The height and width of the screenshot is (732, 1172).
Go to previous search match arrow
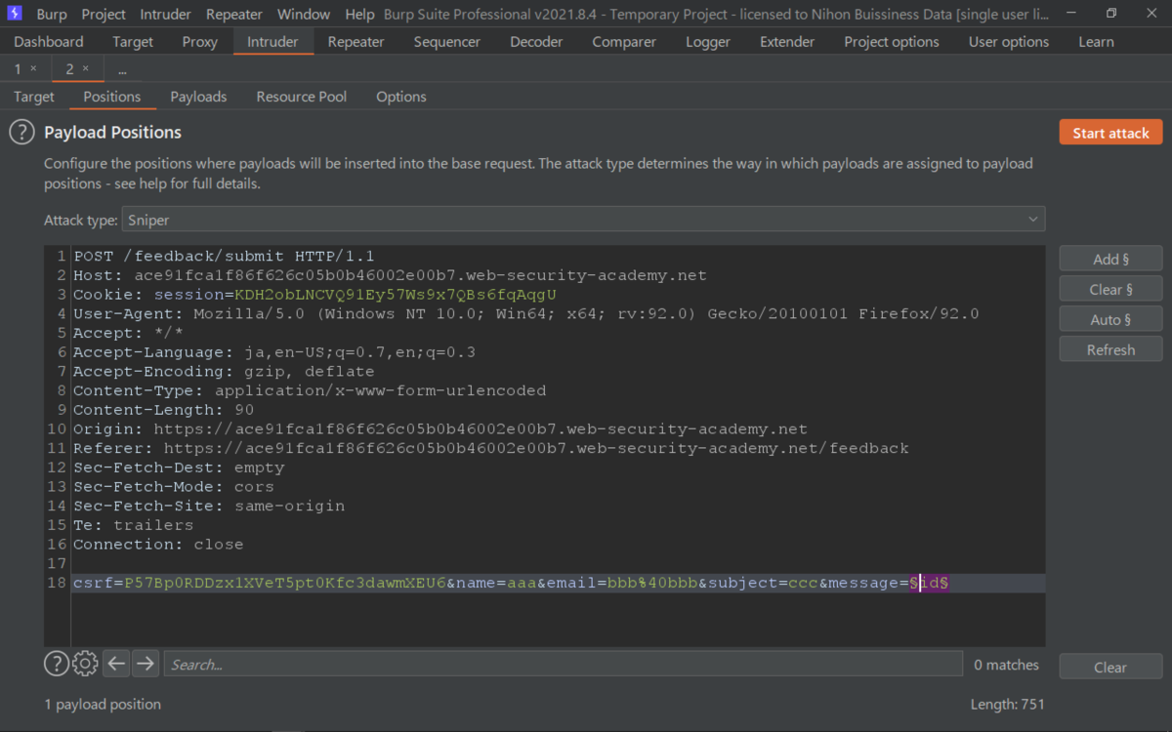[116, 664]
